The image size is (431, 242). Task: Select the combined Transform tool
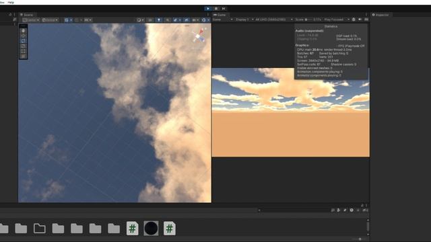23,56
